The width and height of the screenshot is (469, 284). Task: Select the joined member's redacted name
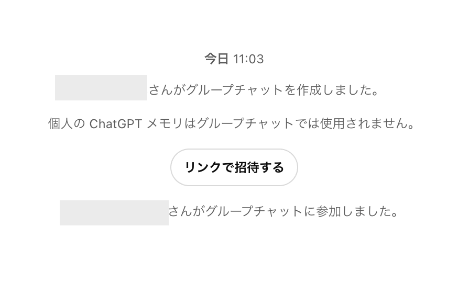point(114,213)
